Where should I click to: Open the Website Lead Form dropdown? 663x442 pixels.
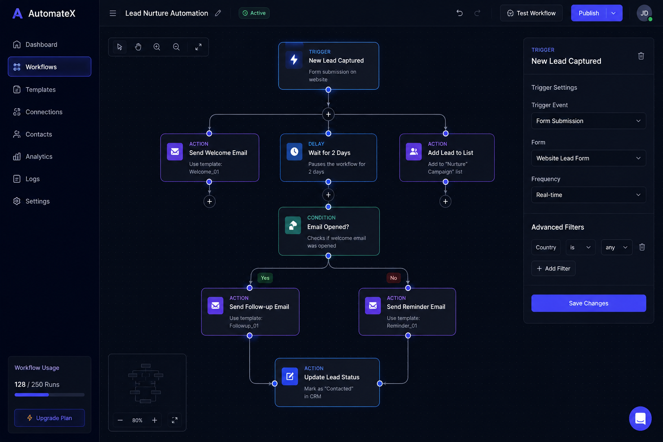click(588, 158)
